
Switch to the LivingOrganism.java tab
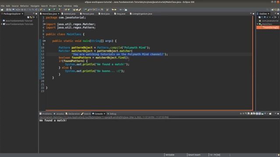(142, 14)
